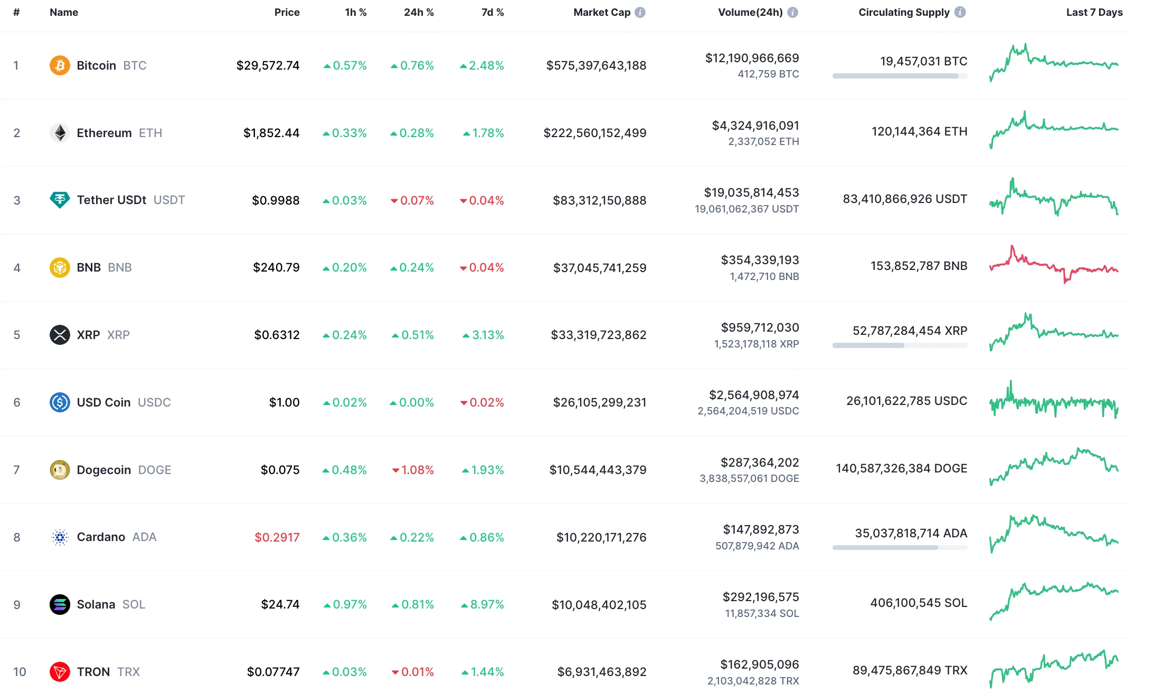
Task: Click the Dogecoin DOGE logo icon
Action: (60, 469)
